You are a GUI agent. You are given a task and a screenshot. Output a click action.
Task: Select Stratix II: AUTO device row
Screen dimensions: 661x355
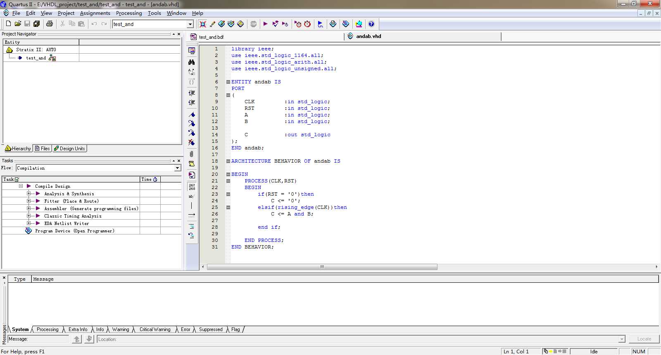36,50
